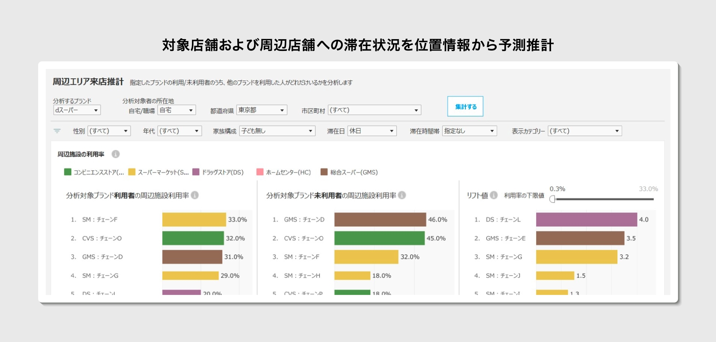Open the 都道府県 dropdown showing 東京都
Image resolution: width=716 pixels, height=342 pixels.
pos(262,110)
